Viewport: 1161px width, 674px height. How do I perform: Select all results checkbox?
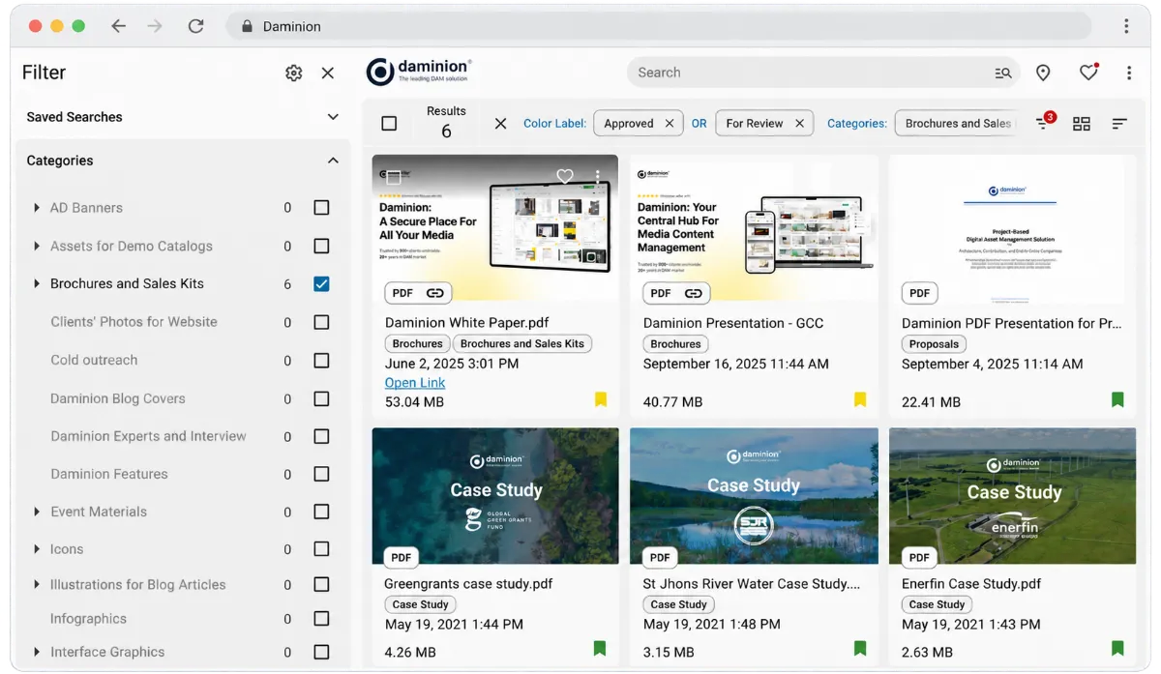click(389, 124)
